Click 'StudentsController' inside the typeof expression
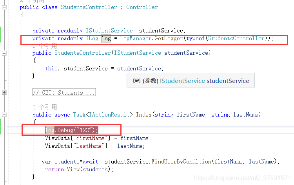294x185 pixels. tap(236, 38)
